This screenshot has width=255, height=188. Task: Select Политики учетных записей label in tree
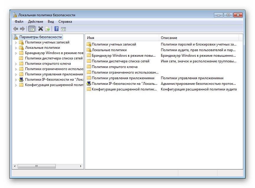tap(47, 42)
